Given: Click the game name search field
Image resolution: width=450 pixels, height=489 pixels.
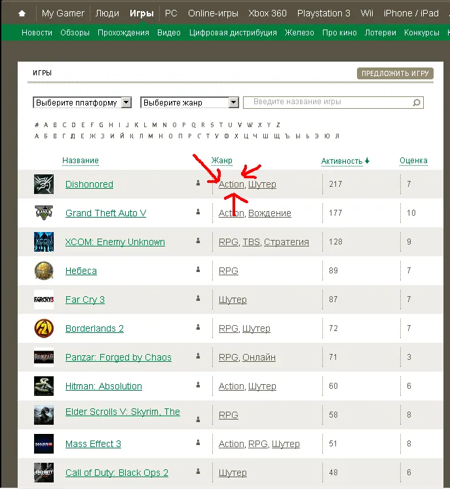Looking at the screenshot, I should (333, 102).
